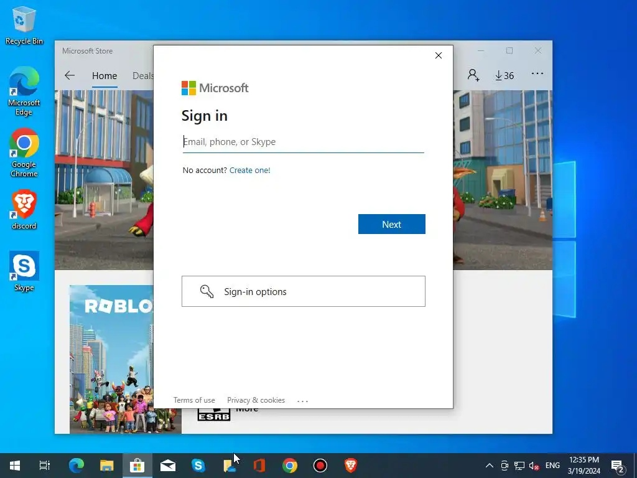Select the Deals tab in Microsoft Store
637x478 pixels.
143,75
